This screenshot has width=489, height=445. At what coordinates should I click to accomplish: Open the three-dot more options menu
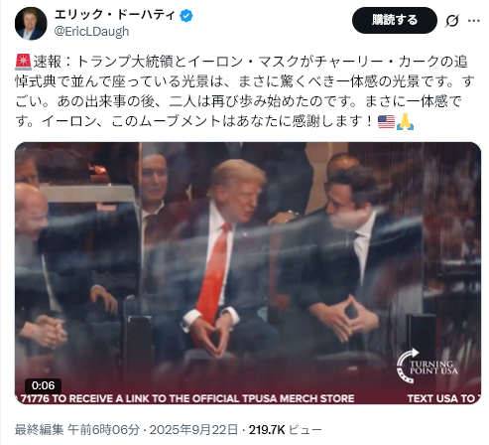tap(473, 21)
